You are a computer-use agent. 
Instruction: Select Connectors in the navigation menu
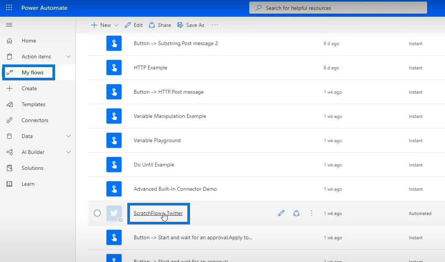pos(35,120)
